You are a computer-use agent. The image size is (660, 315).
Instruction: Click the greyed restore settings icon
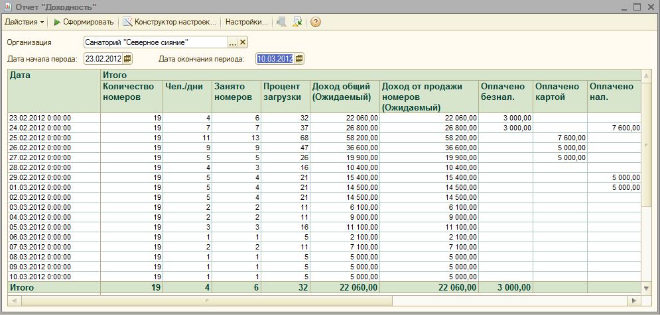pyautogui.click(x=282, y=22)
